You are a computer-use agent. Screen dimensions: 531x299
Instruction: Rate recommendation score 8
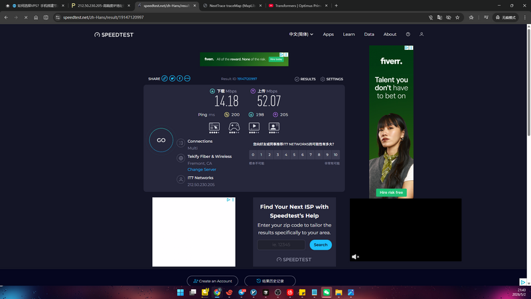pyautogui.click(x=319, y=155)
